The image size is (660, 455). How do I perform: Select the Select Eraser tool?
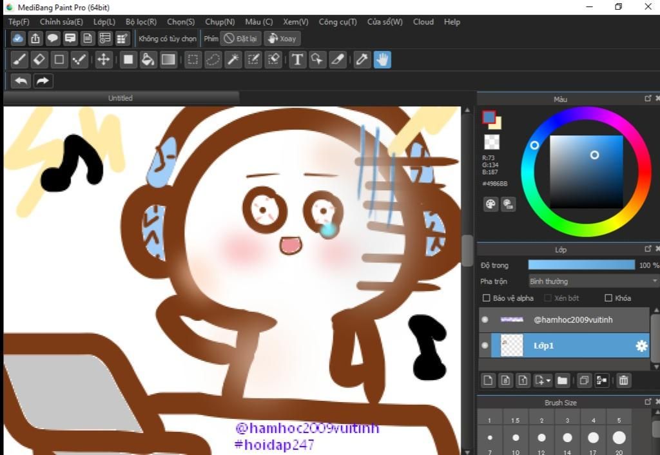click(273, 59)
